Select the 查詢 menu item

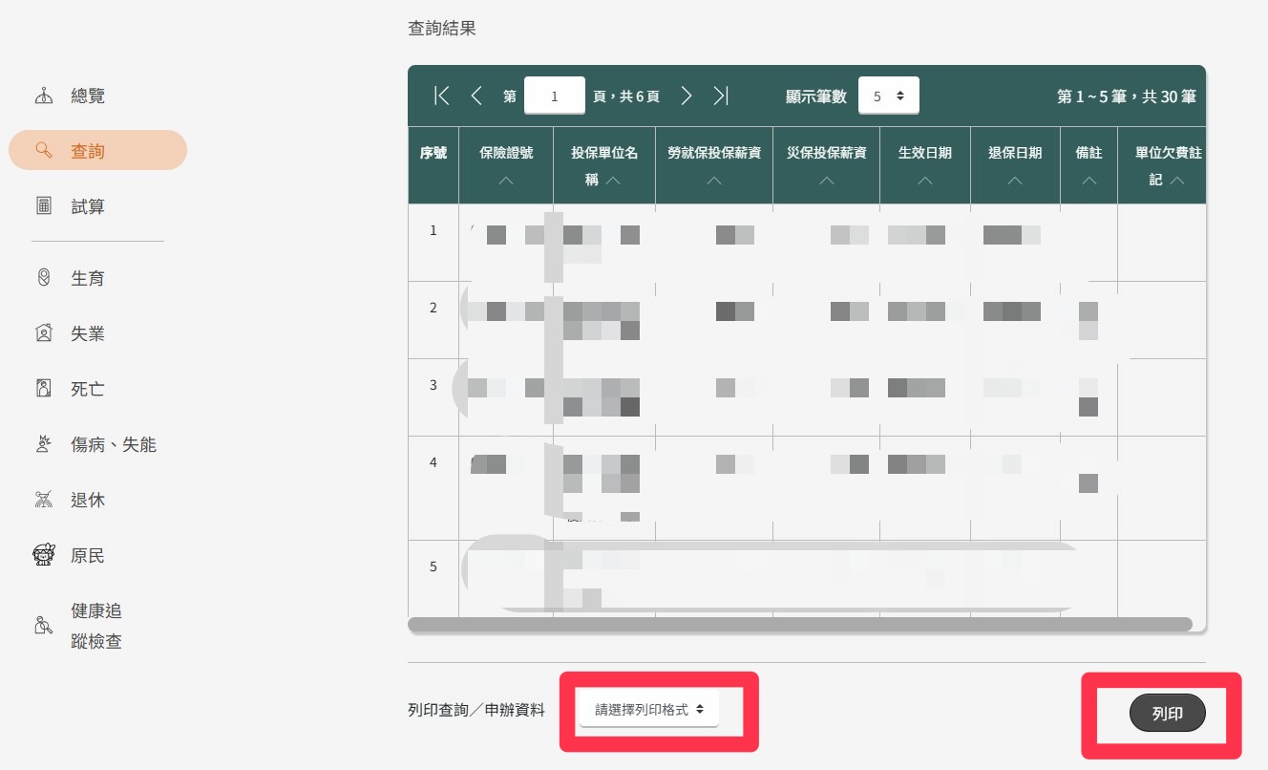click(x=97, y=151)
